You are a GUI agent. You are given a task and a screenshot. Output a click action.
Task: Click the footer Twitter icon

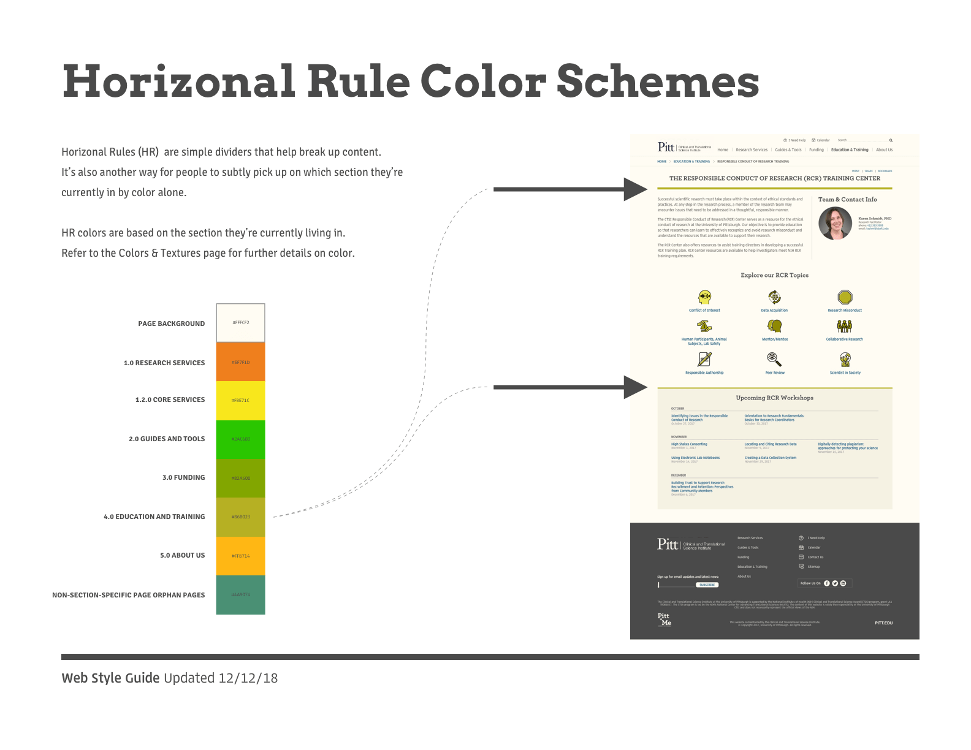835,583
